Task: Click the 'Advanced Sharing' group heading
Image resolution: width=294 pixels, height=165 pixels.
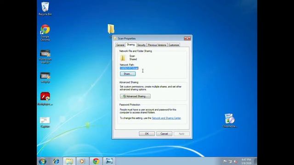Action: tap(129, 82)
